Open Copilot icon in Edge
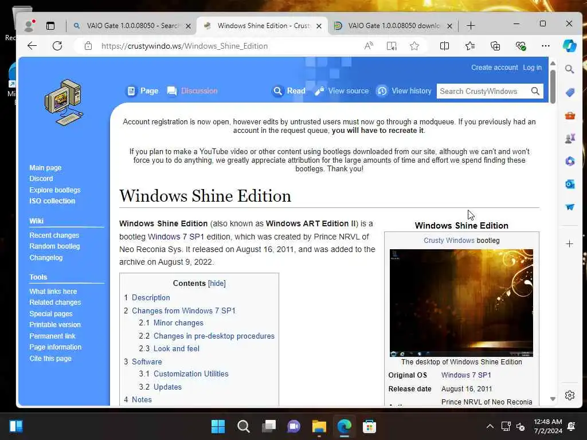This screenshot has width=587, height=440. 569,46
